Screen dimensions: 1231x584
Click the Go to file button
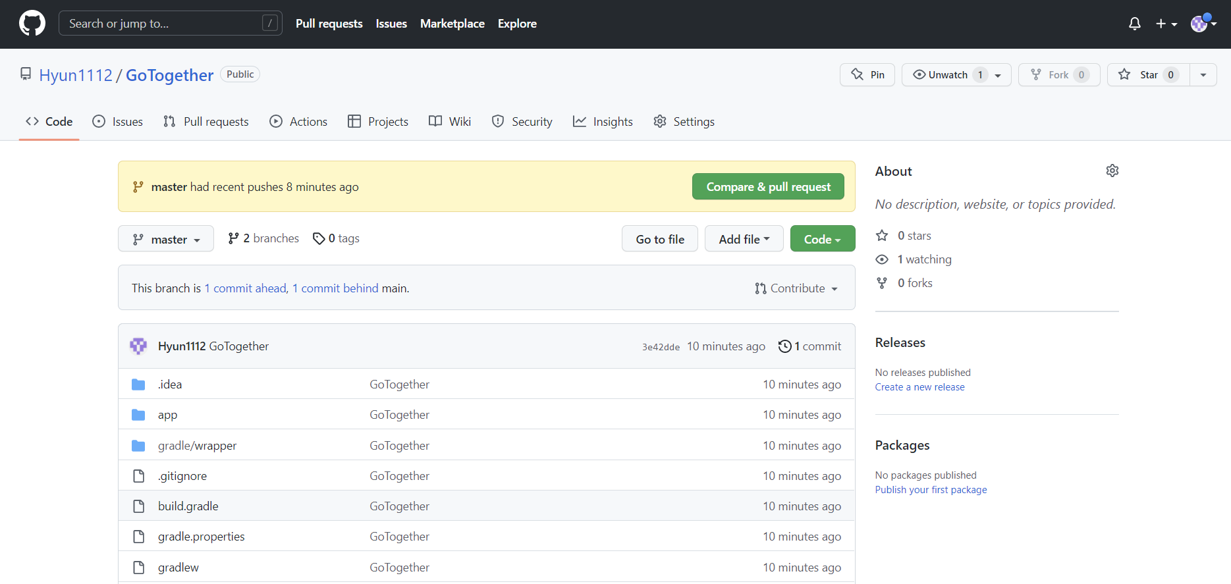(660, 239)
